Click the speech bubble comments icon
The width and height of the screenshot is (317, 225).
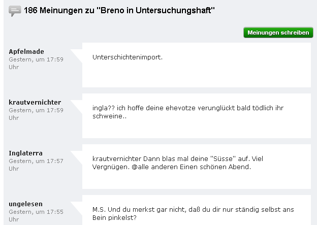pyautogui.click(x=15, y=11)
